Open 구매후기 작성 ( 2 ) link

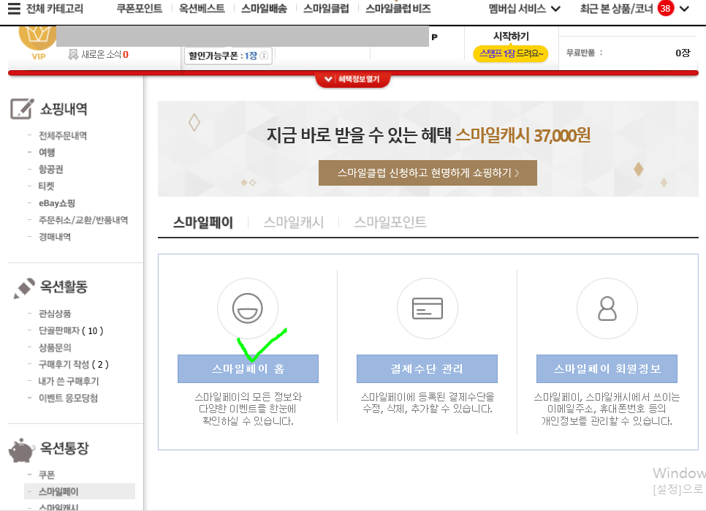pyautogui.click(x=73, y=364)
